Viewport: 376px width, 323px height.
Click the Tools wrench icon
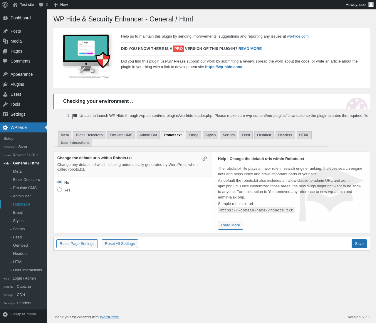click(5, 104)
